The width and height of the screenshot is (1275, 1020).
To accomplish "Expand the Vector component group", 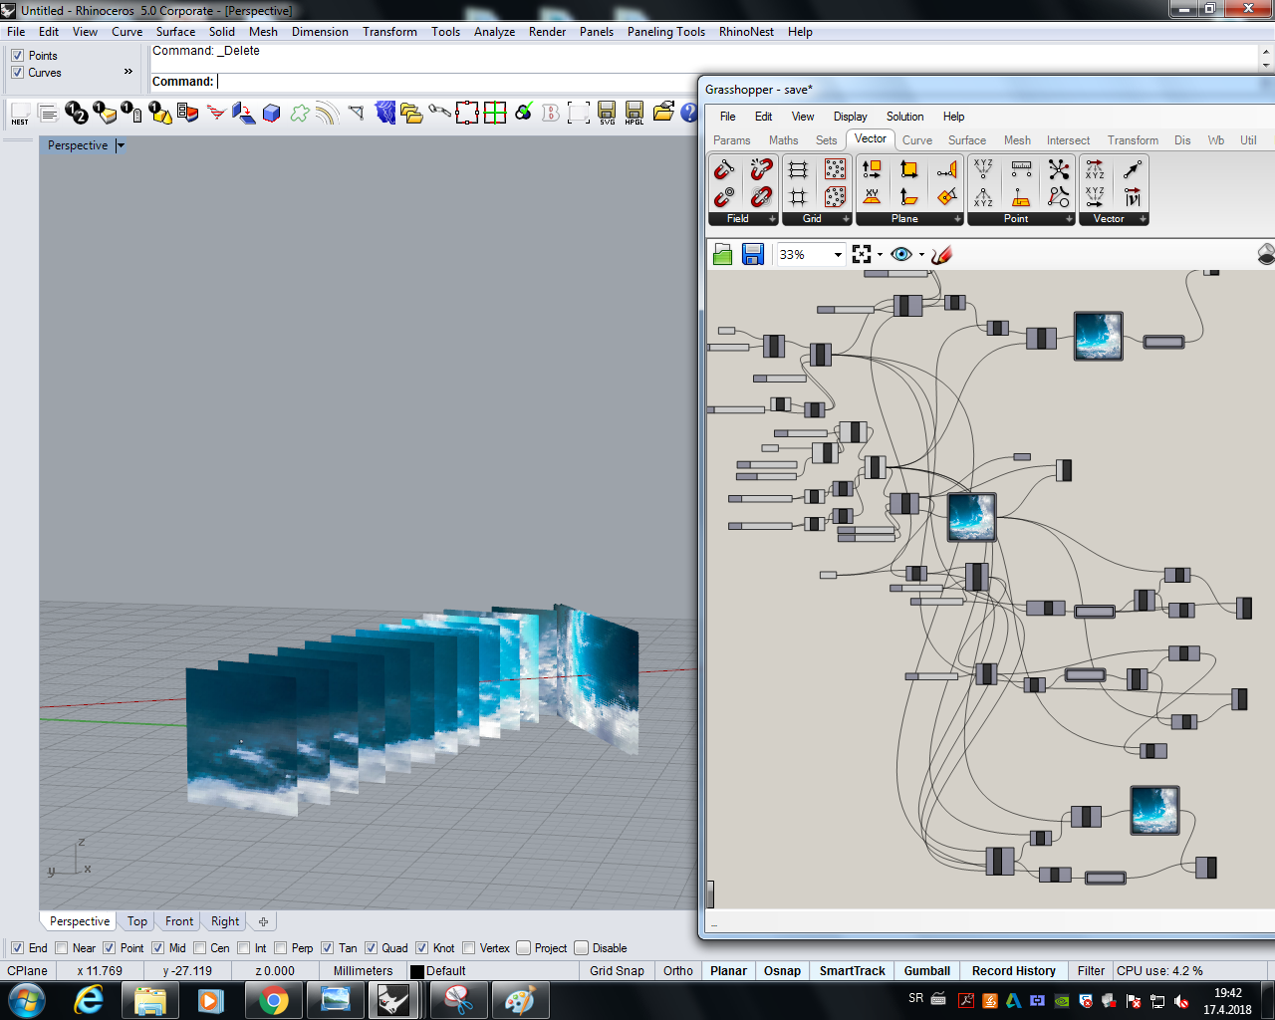I will (1143, 219).
